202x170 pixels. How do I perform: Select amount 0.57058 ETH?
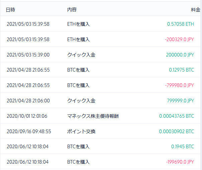[x=181, y=24]
